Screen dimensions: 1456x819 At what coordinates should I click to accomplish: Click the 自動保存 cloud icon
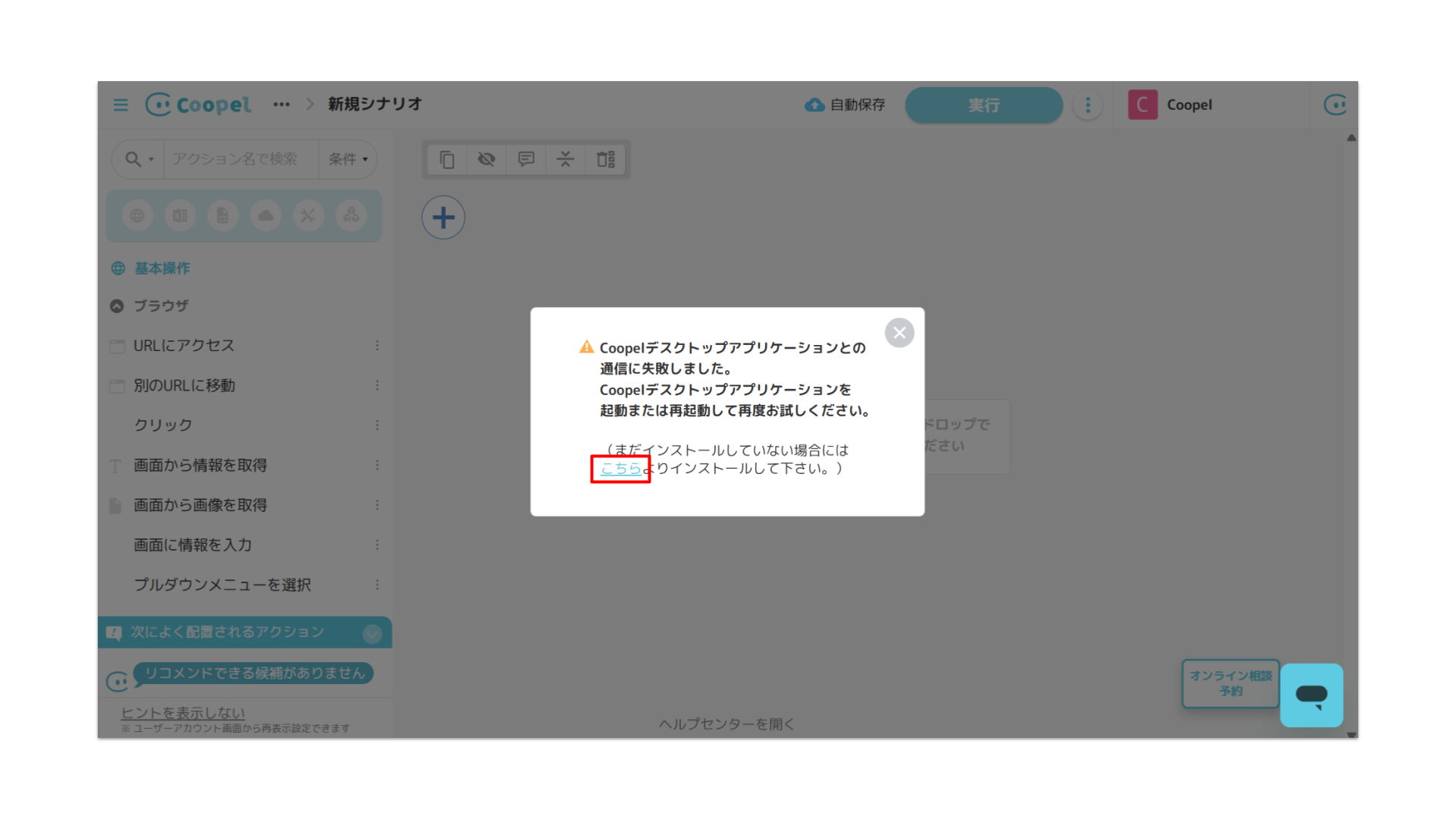[814, 105]
